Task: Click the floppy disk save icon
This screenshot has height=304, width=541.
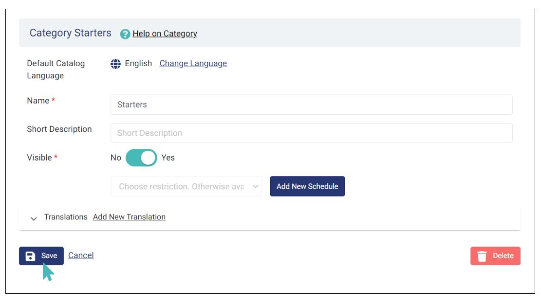Action: [x=30, y=256]
